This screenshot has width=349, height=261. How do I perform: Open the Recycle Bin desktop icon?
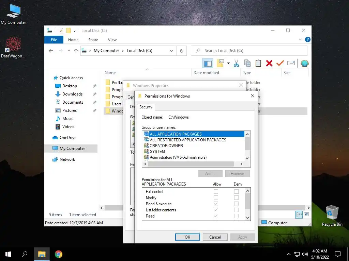point(332,215)
